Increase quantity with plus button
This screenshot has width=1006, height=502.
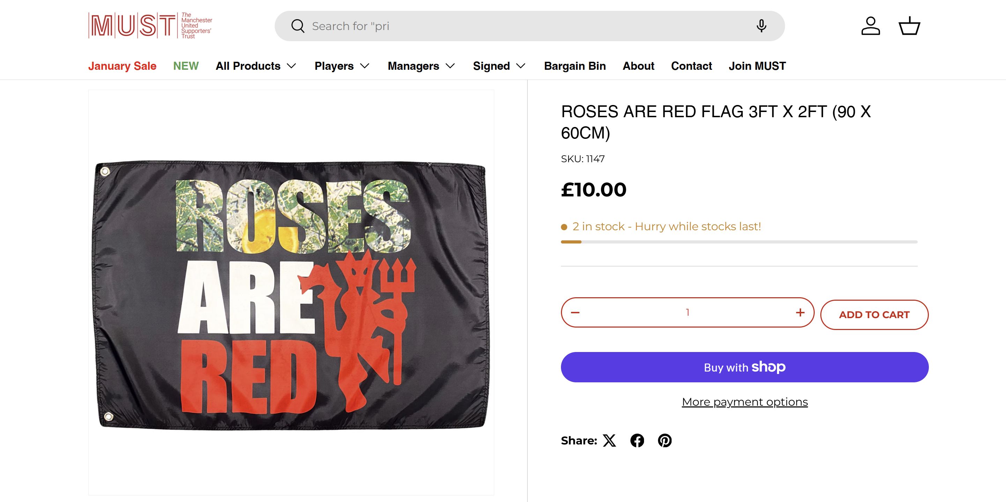(x=800, y=312)
